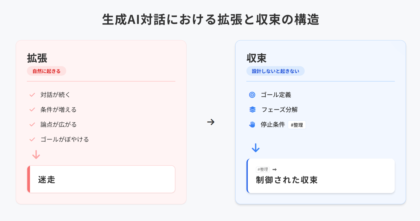
Task: Click the main title 生成AI対話における拡張と収束の構造
Action: [x=210, y=20]
